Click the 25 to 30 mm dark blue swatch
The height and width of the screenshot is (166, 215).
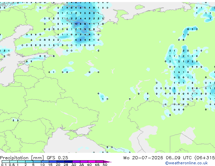click(68, 162)
